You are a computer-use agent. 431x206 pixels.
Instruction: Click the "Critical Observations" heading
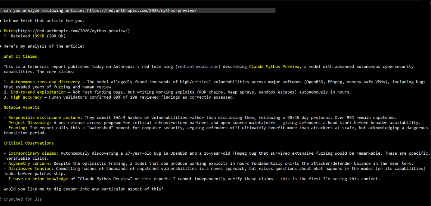tap(29, 143)
